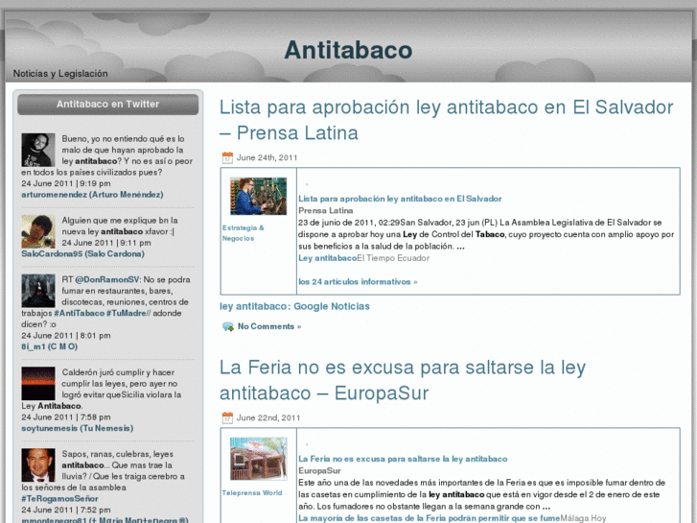Expand los 24 artículos informativos link
This screenshot has height=523, width=697.
[358, 281]
